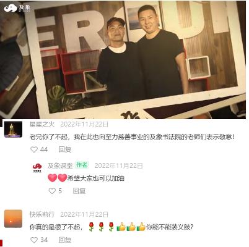
Task: Click the comment text about 及象书法院
Action: 132,137
